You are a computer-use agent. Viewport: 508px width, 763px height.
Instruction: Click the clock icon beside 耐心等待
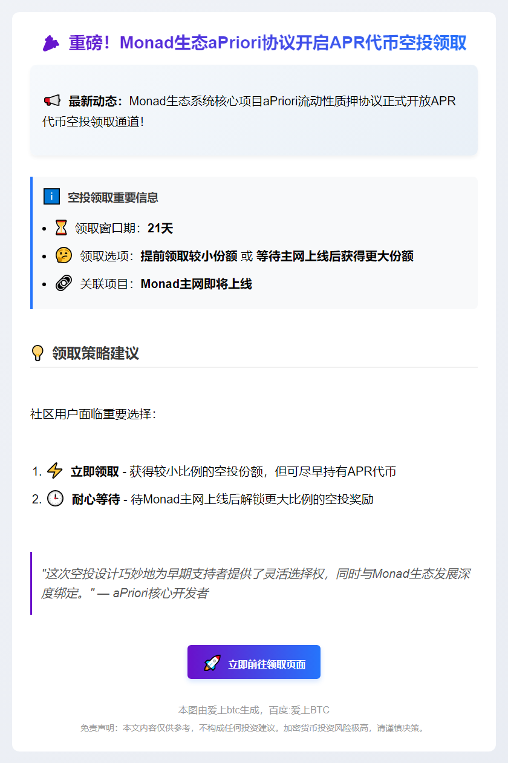pos(56,499)
